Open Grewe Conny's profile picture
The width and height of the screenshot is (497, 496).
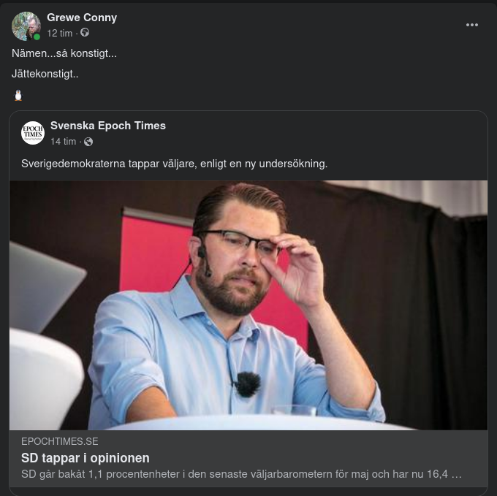pyautogui.click(x=26, y=26)
